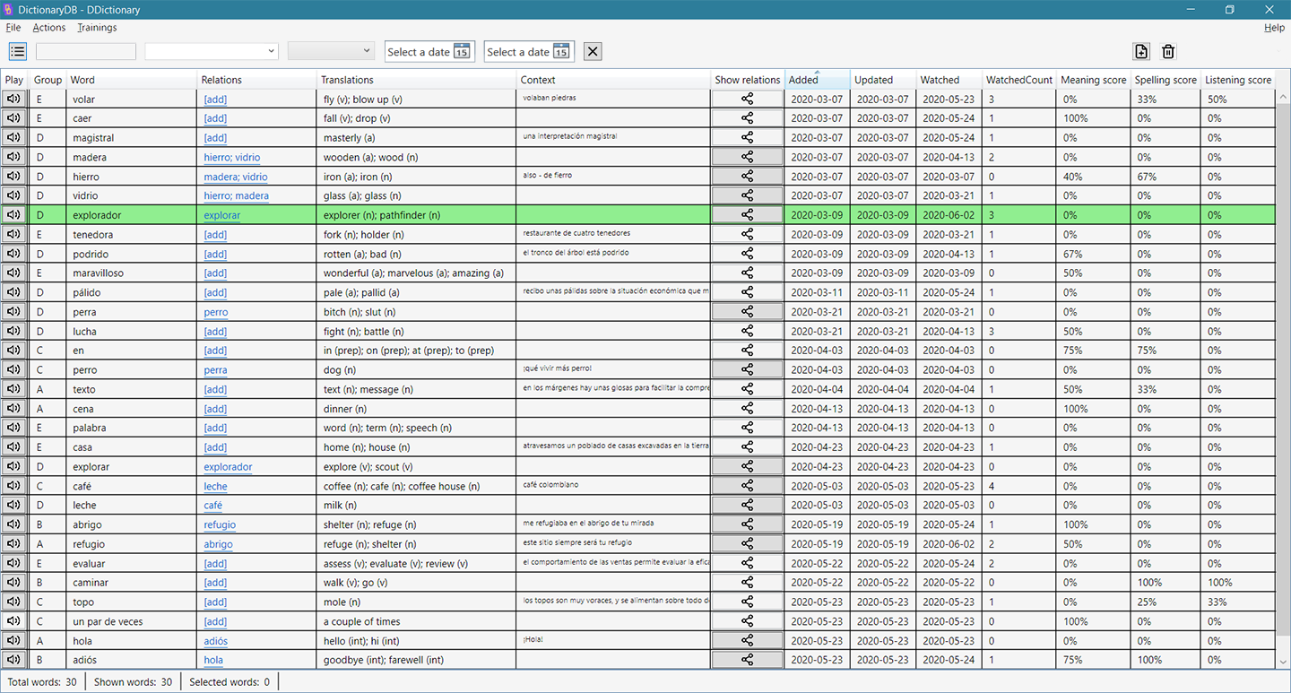Select translation fork (n); holder (n)
The height and width of the screenshot is (693, 1291).
(x=417, y=234)
